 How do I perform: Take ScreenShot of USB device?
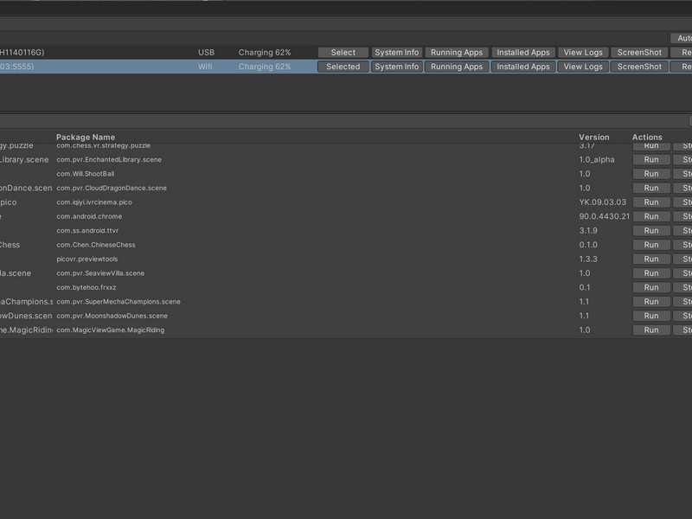639,53
